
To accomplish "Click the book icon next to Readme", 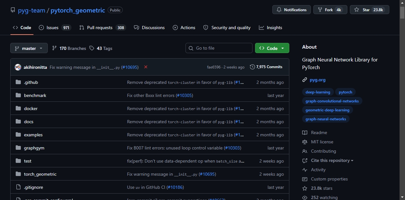I will tap(305, 132).
